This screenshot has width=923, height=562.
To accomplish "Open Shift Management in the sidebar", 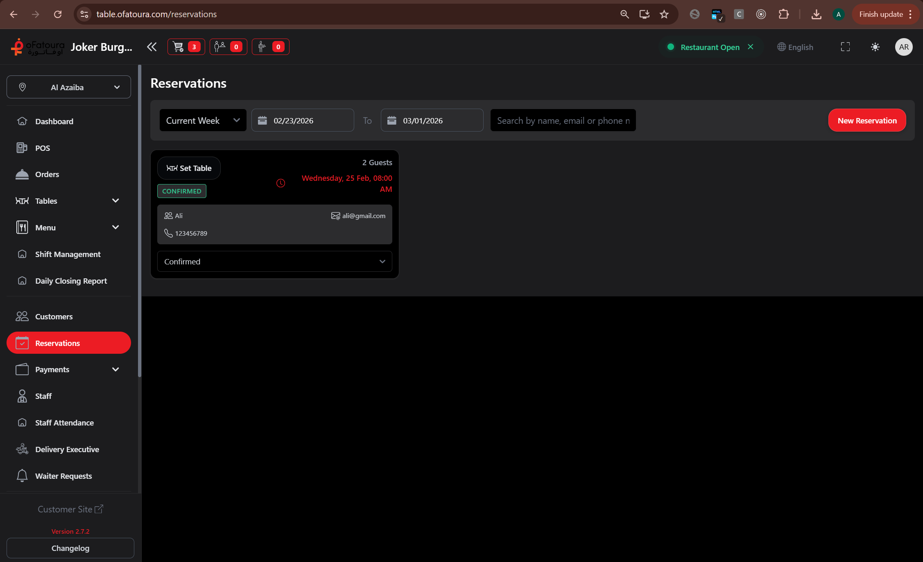I will (68, 254).
